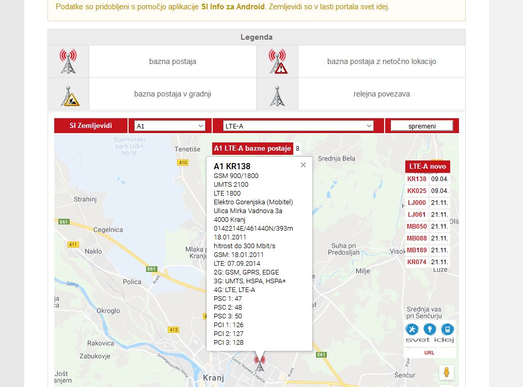Click the SI Zemljevidi header label
The image size is (523, 387).
pyautogui.click(x=91, y=126)
